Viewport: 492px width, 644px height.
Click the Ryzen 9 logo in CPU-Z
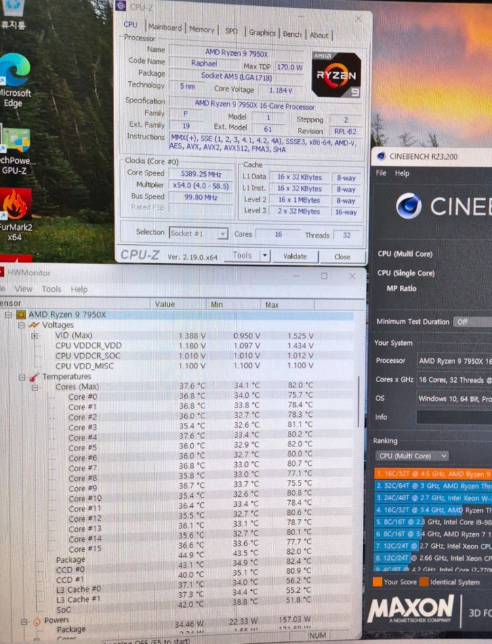point(337,75)
